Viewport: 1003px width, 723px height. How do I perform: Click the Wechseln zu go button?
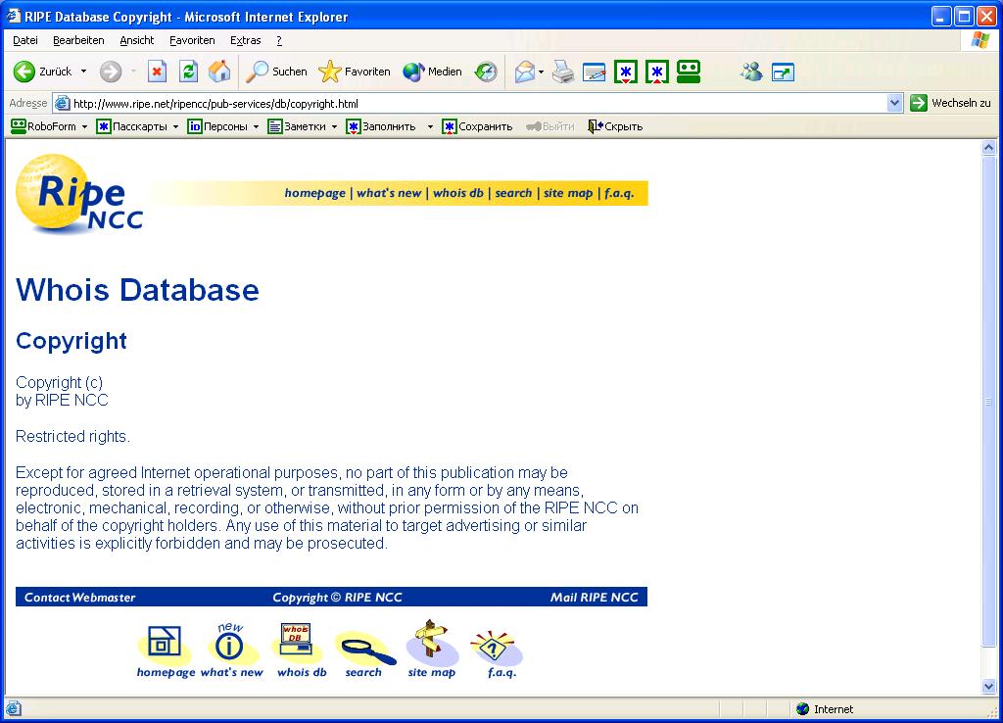point(950,103)
